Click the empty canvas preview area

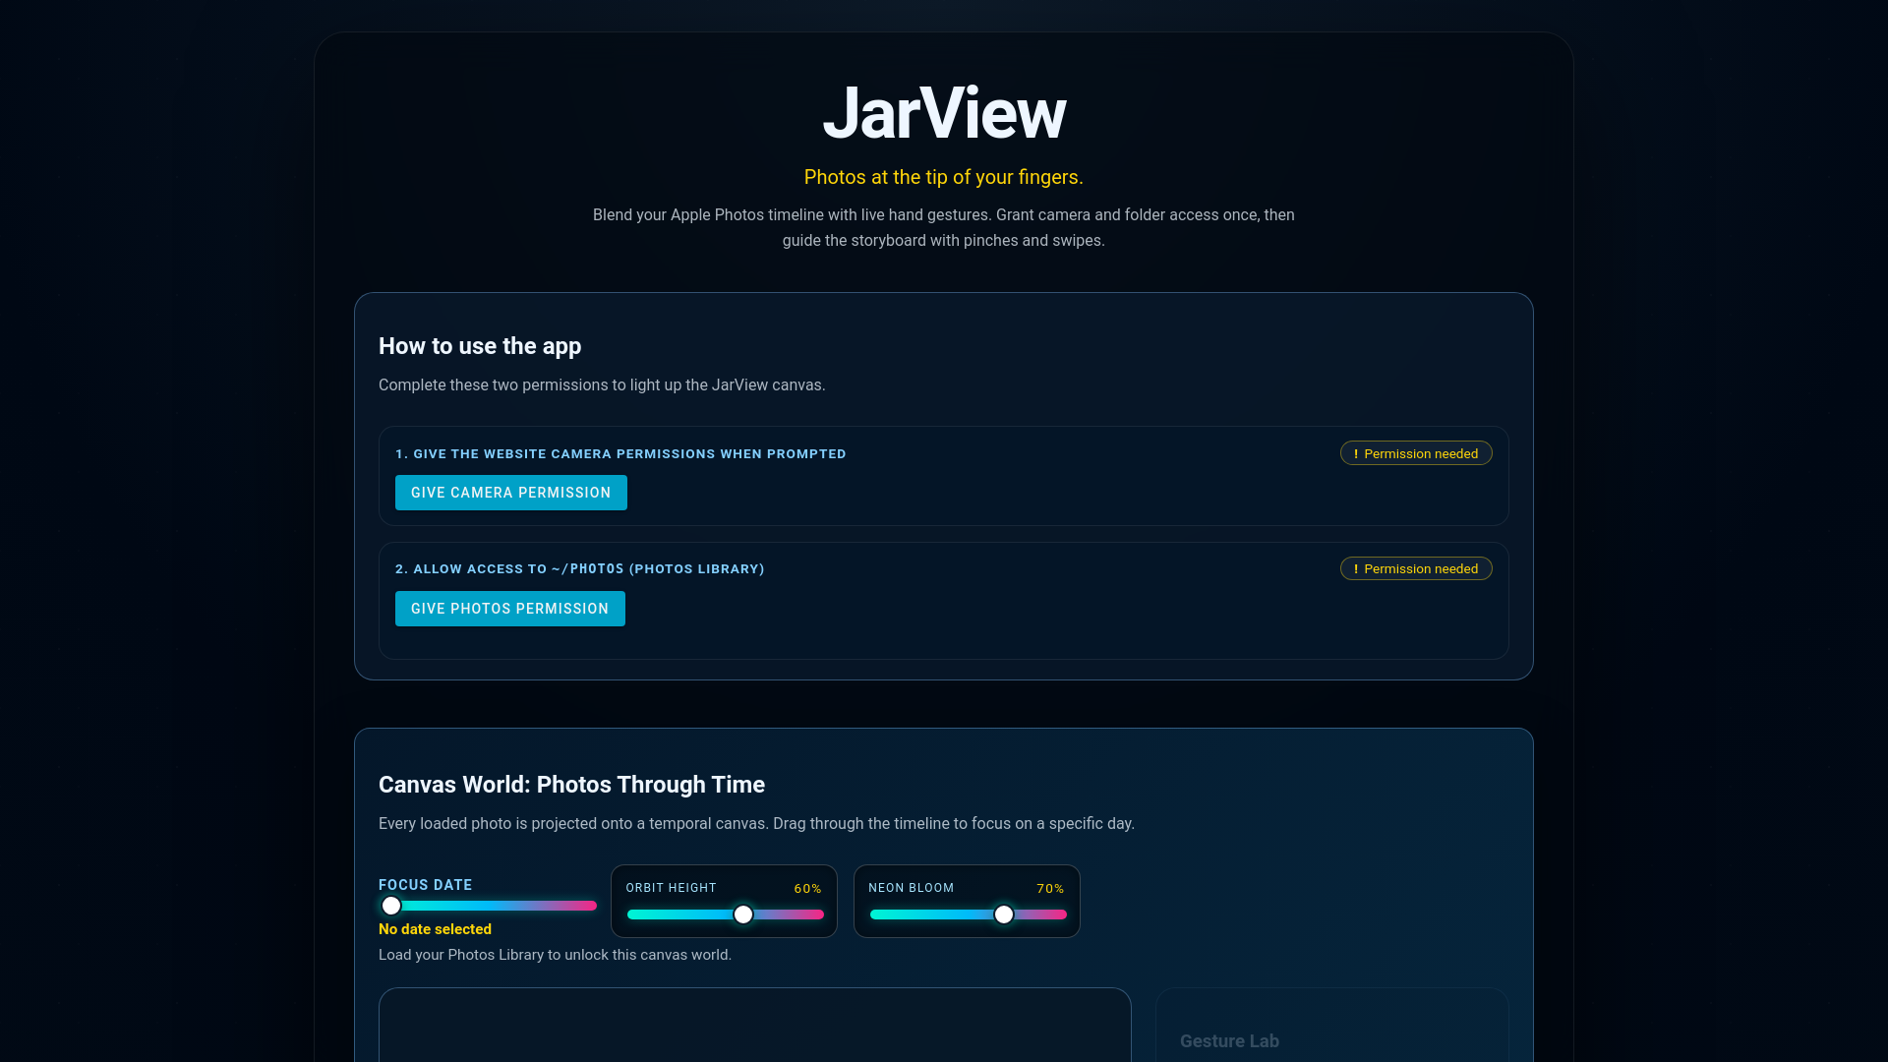pos(755,1025)
